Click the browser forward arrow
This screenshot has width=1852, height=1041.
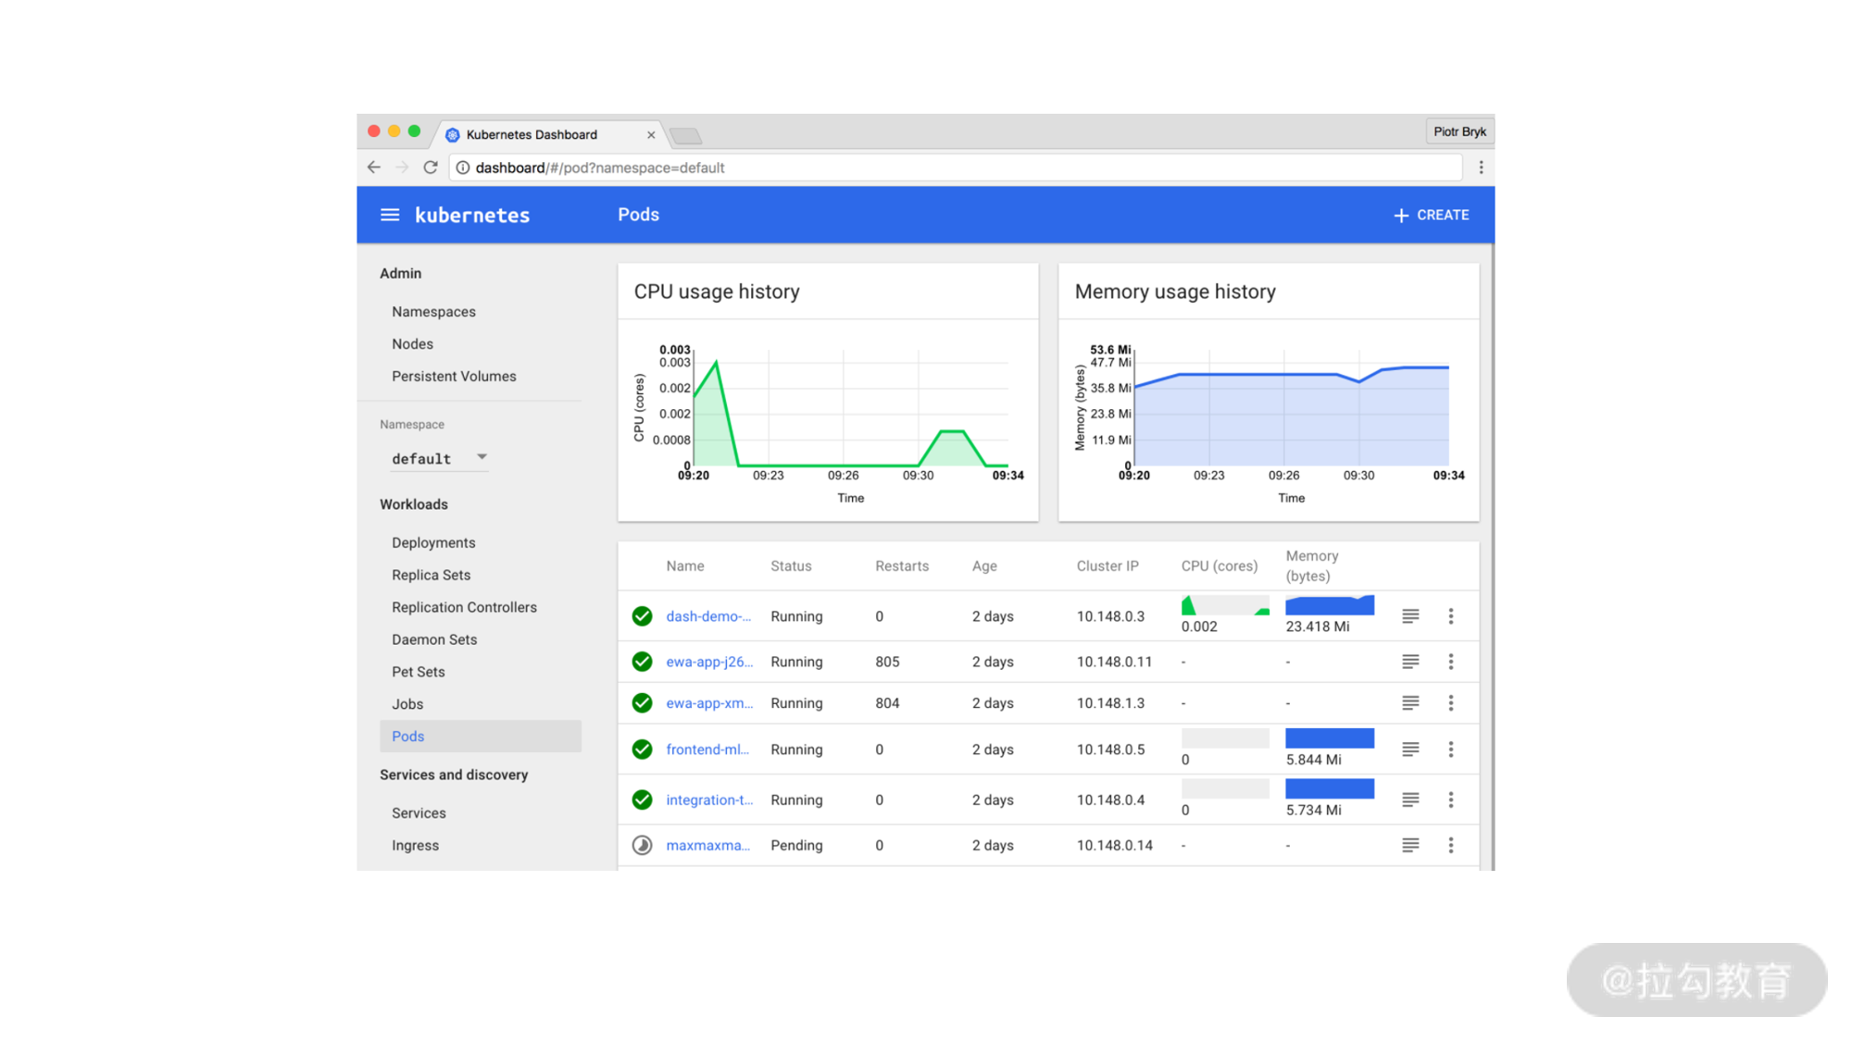point(402,167)
